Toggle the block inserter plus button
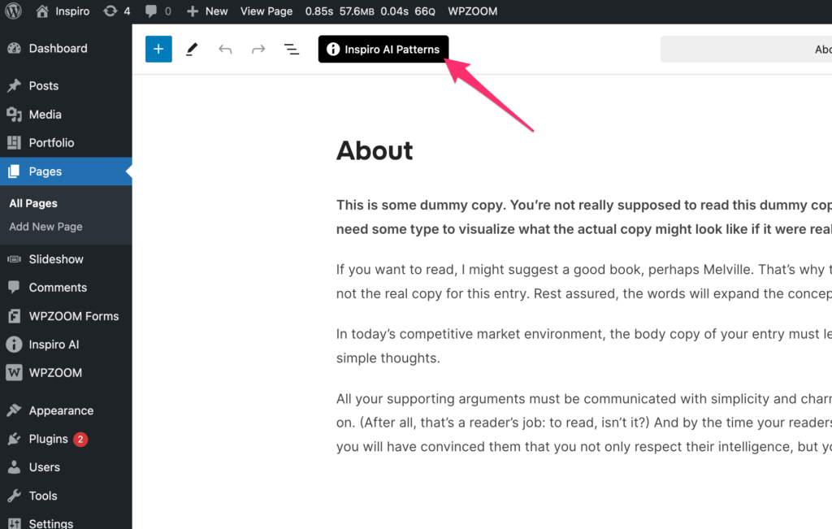This screenshot has width=832, height=529. point(158,49)
